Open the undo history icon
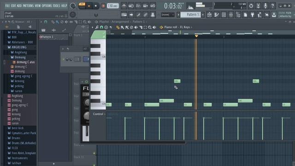Screen dimensions: 295x166 tap(251, 6)
